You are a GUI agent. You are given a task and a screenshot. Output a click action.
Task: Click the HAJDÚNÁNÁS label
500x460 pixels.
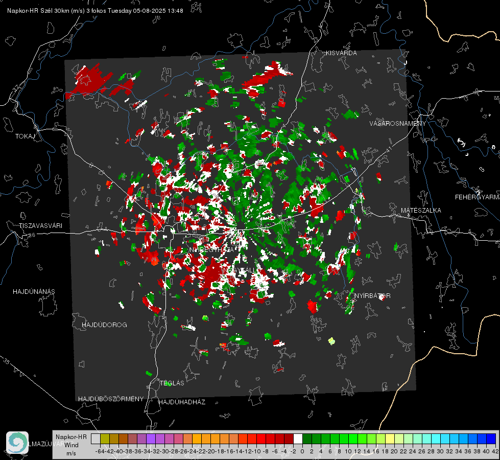[x=34, y=292]
